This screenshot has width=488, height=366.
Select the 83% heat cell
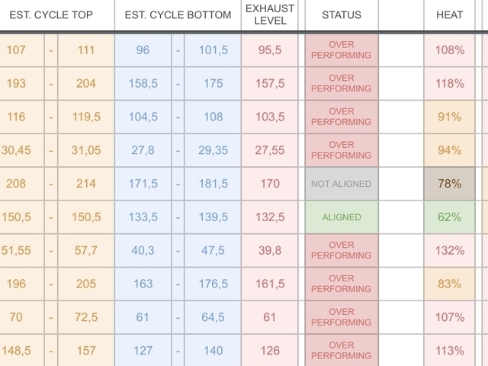(449, 284)
